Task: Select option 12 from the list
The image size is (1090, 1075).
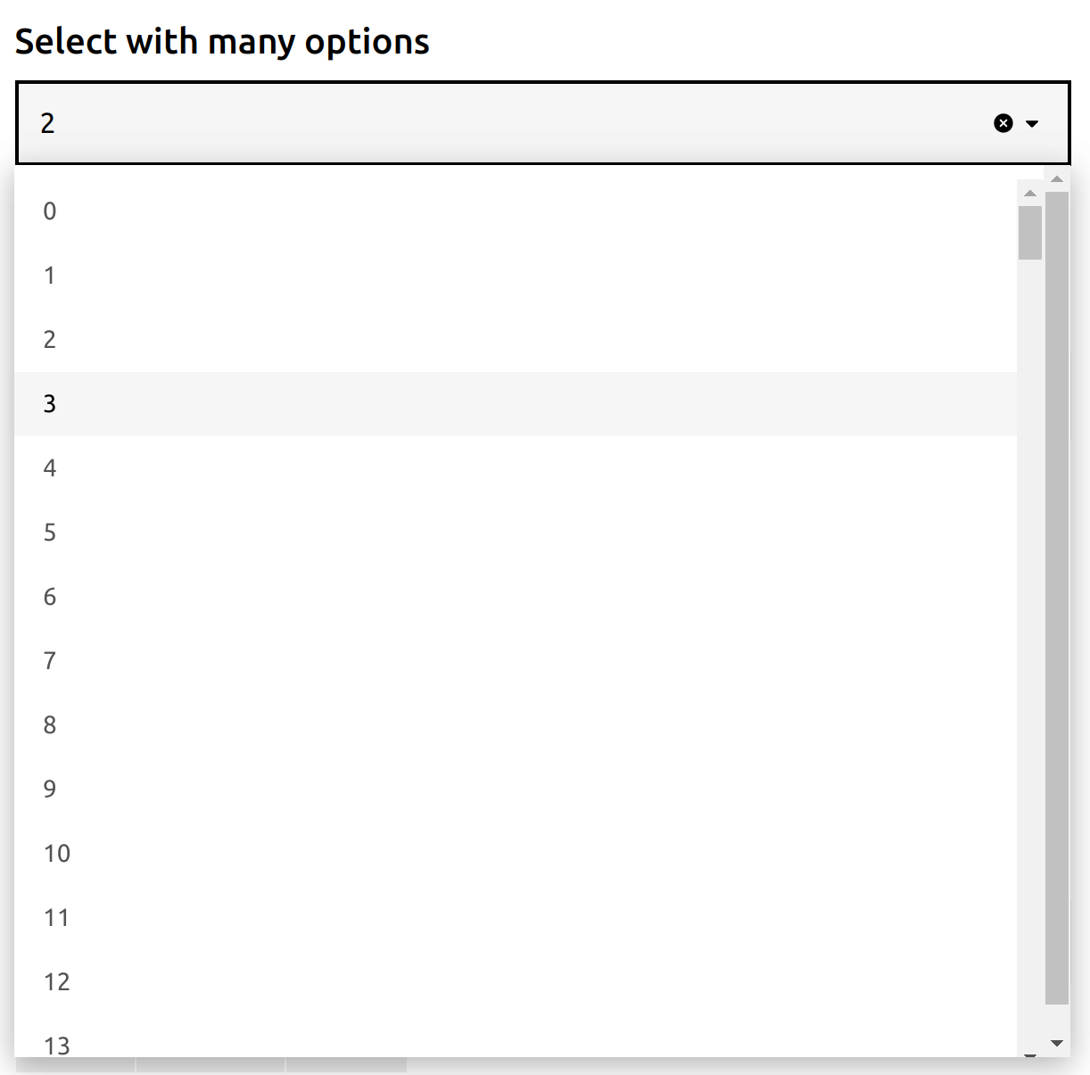Action: [x=357, y=981]
